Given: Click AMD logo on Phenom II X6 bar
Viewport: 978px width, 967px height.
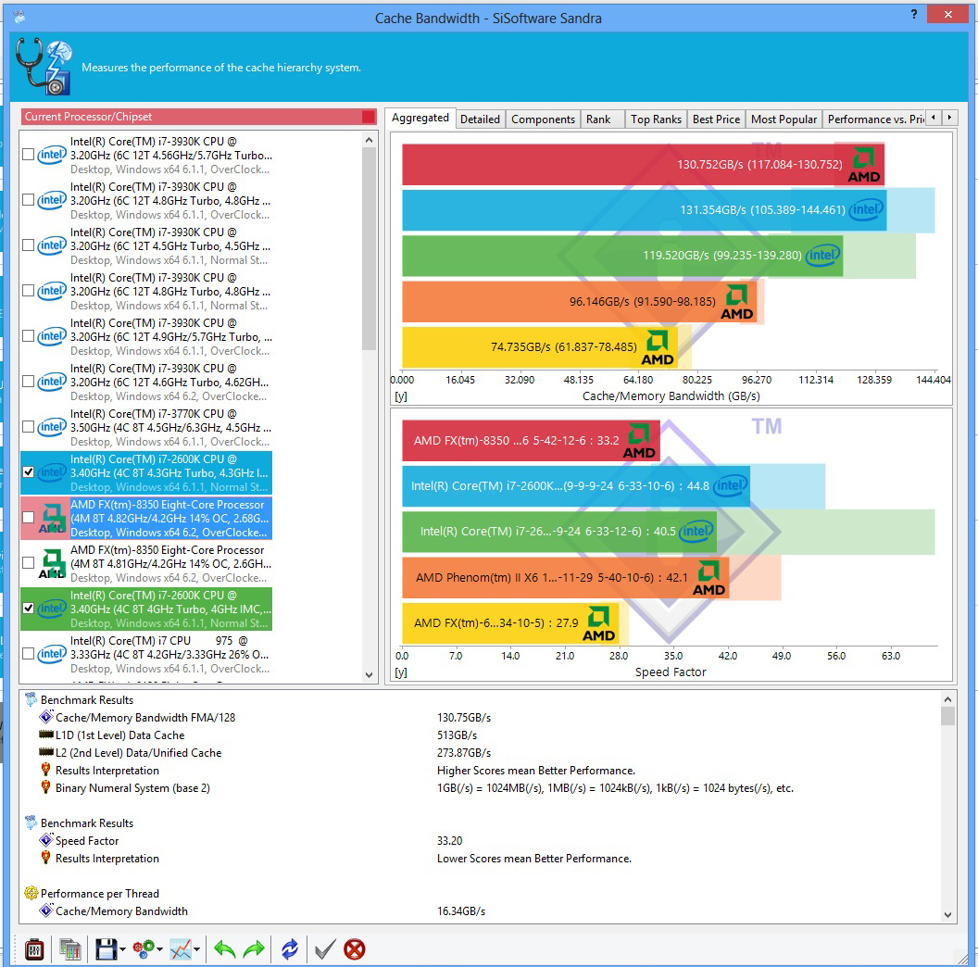Looking at the screenshot, I should pyautogui.click(x=709, y=578).
